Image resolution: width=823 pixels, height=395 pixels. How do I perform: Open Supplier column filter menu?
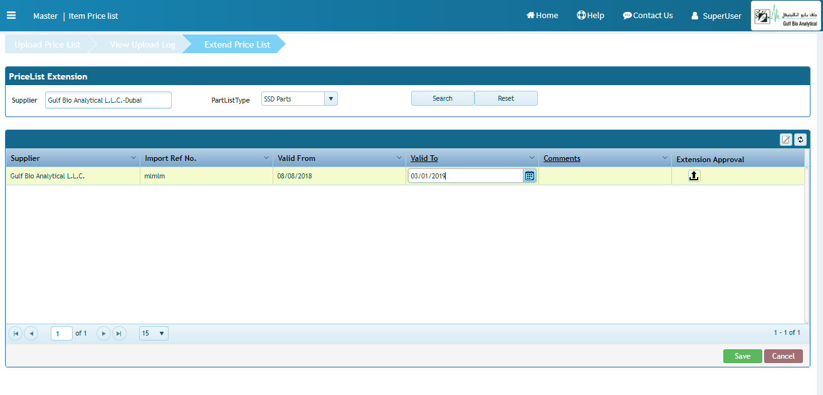pos(134,158)
